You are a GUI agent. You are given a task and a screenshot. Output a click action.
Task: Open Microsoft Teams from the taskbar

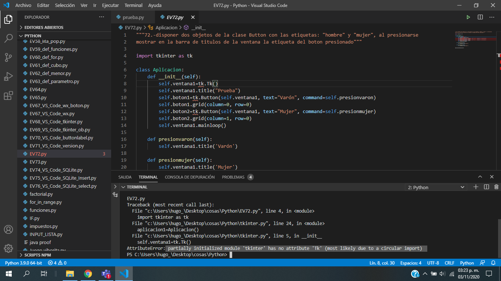click(106, 274)
